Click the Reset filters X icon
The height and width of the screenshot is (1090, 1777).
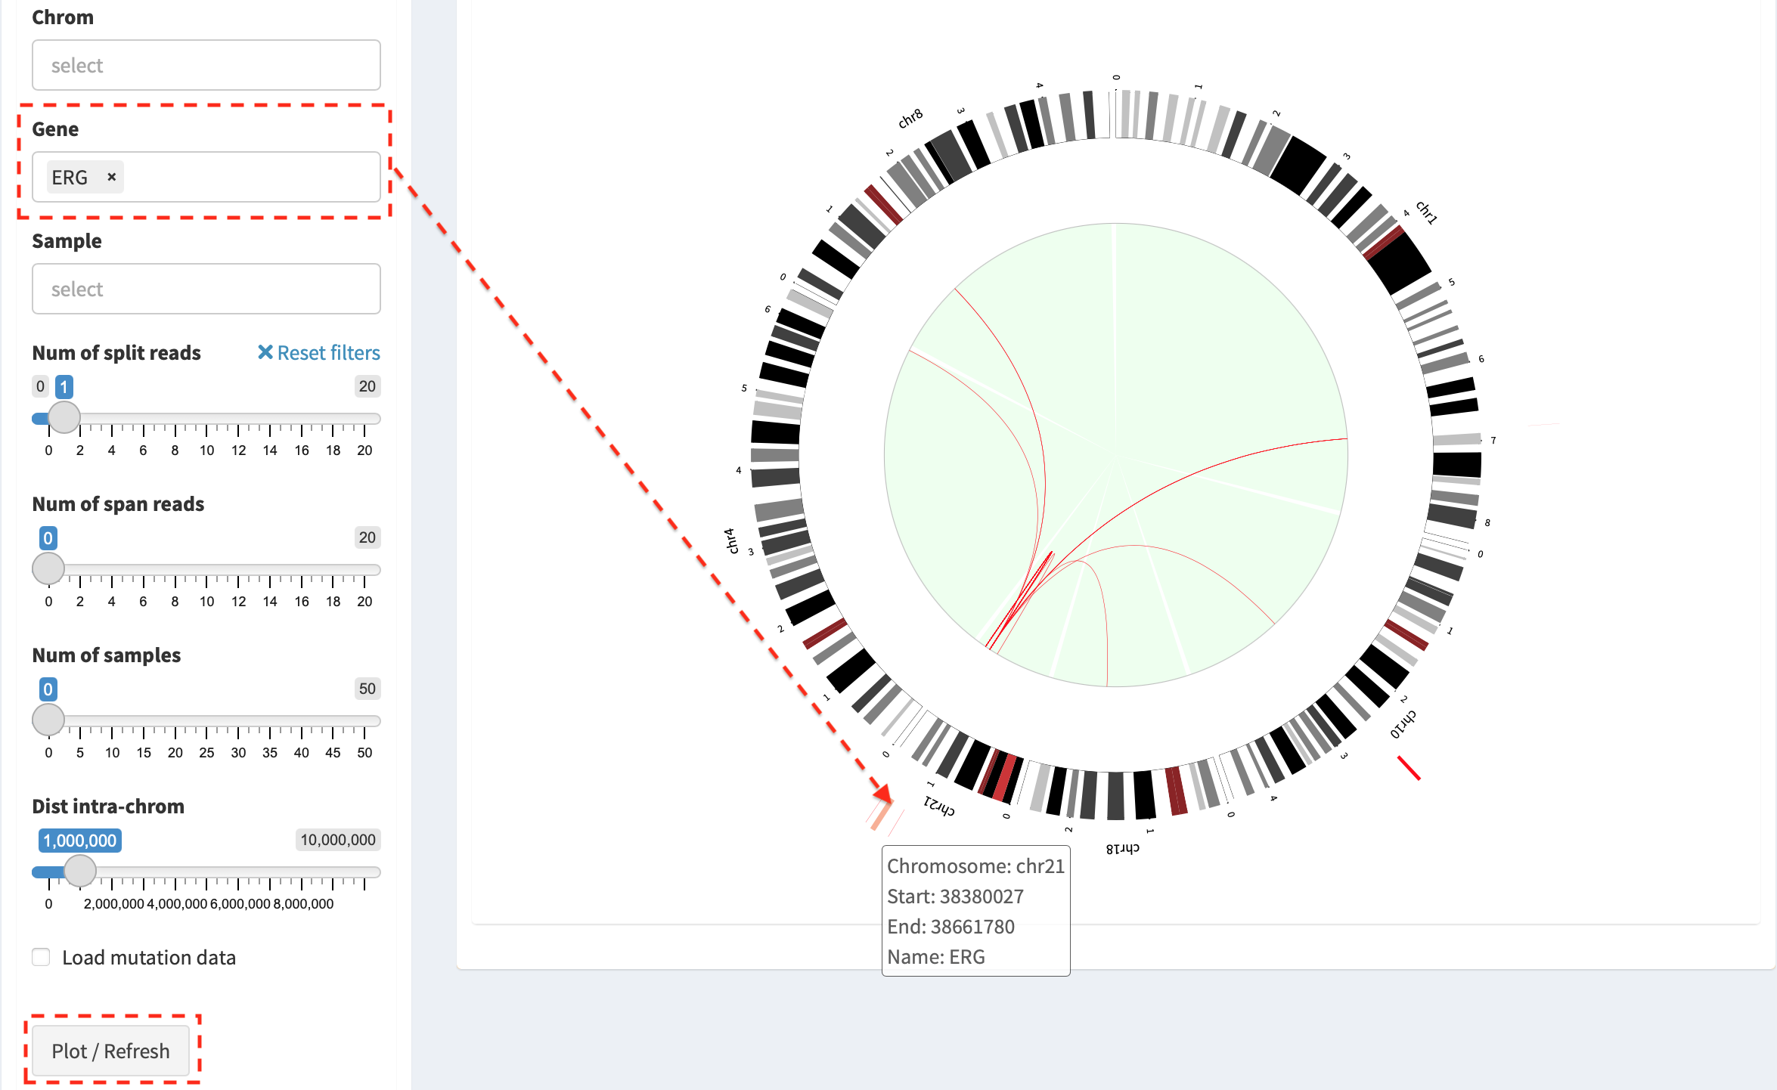(265, 352)
